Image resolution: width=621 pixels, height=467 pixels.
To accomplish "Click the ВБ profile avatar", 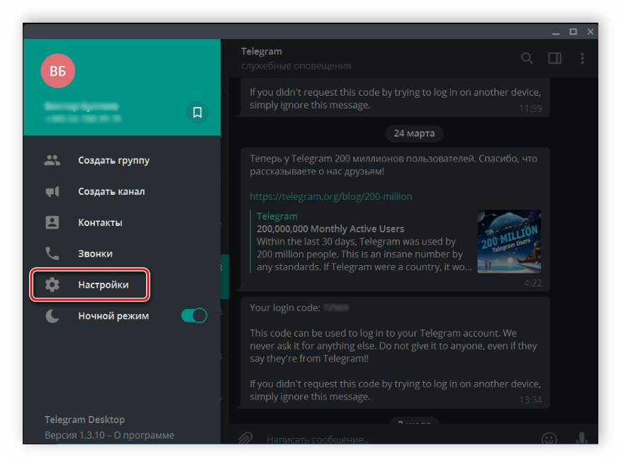I will [x=57, y=72].
